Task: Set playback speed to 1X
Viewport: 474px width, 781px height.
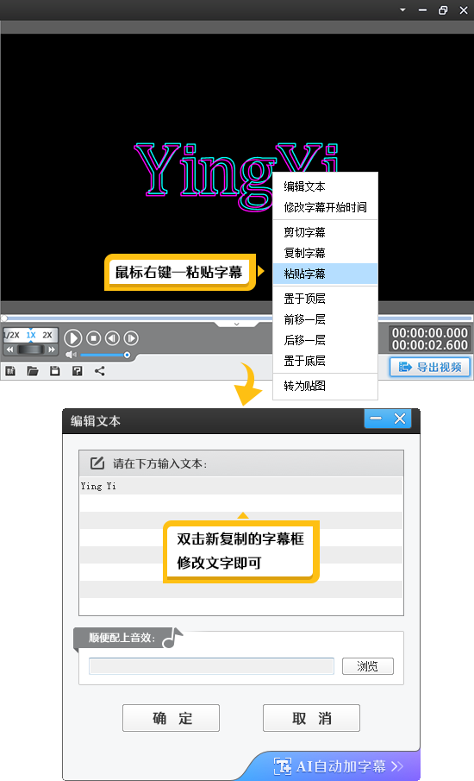Action: pos(31,335)
